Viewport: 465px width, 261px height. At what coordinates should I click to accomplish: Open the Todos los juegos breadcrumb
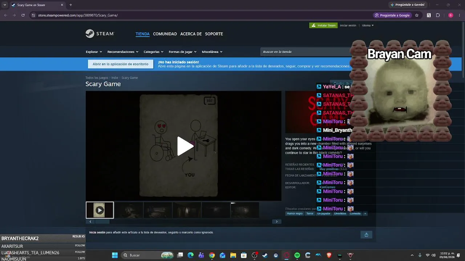point(97,78)
